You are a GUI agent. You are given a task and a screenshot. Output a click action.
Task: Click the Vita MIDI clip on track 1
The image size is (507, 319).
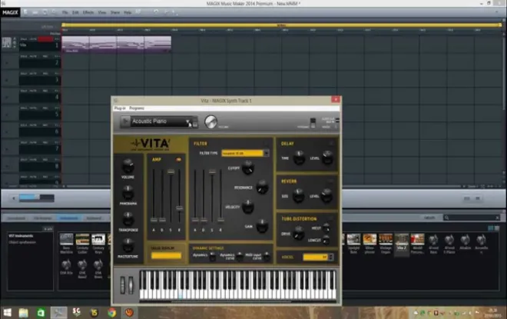(x=117, y=45)
